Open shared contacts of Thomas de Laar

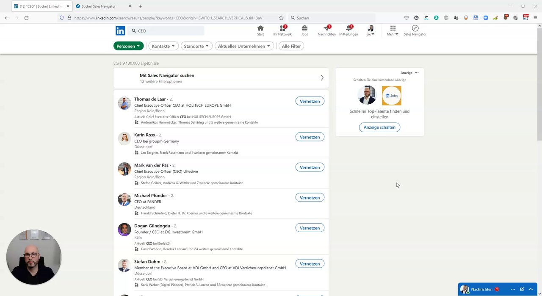tap(199, 122)
